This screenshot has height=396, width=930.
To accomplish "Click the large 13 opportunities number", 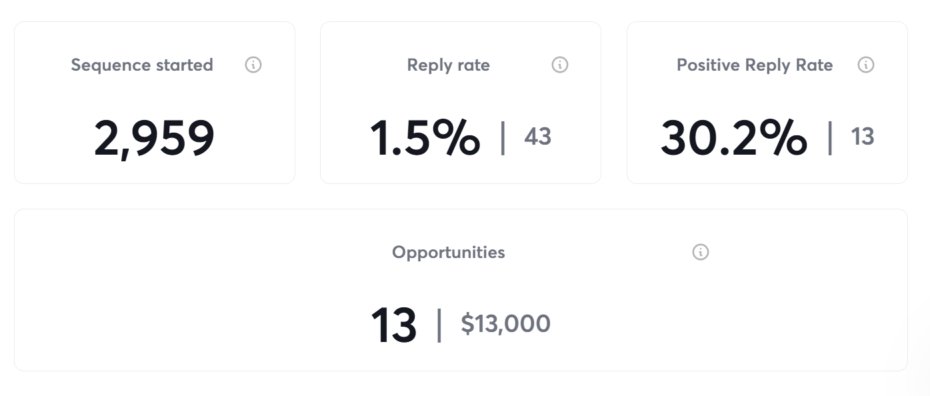I will (x=394, y=325).
